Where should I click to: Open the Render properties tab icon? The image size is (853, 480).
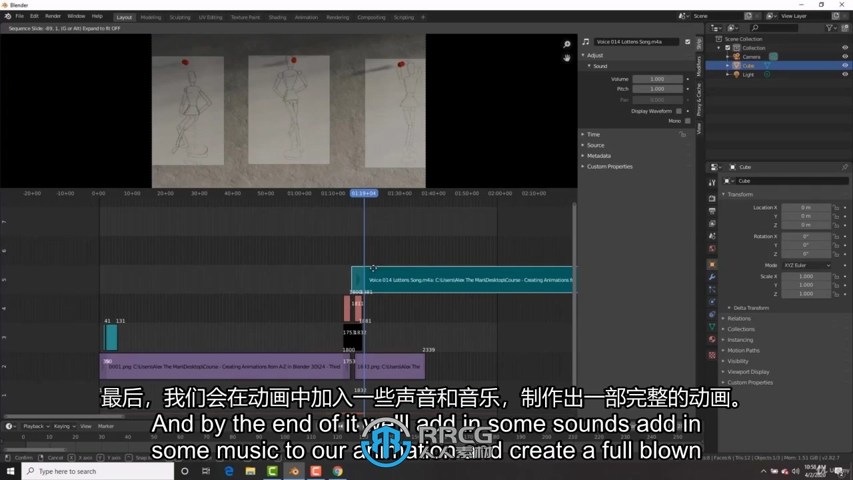[712, 199]
